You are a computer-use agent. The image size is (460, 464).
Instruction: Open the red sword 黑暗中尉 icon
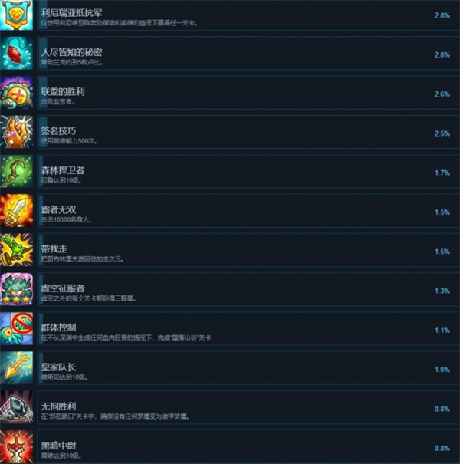(17, 447)
